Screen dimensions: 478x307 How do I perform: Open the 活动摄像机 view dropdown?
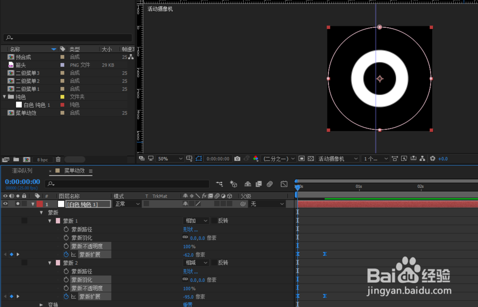coord(338,159)
